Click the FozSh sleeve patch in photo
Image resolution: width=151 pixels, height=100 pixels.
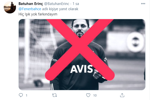click(x=54, y=60)
